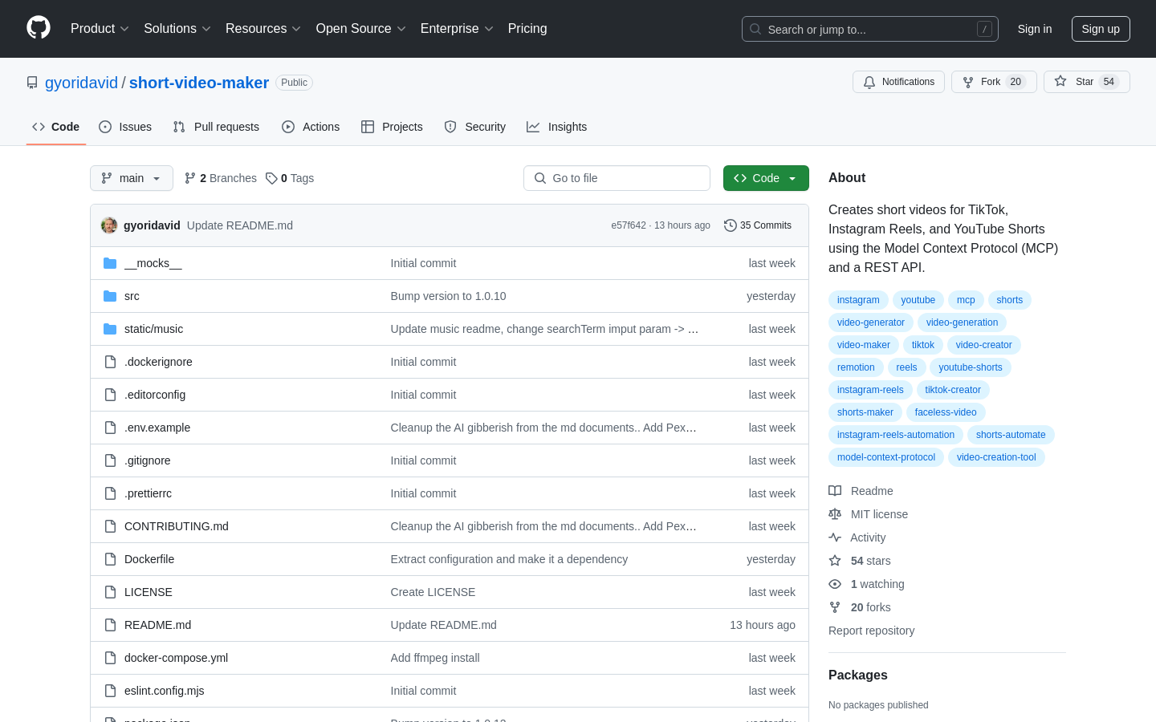Switch to the Actions tab
The image size is (1156, 722).
(311, 127)
